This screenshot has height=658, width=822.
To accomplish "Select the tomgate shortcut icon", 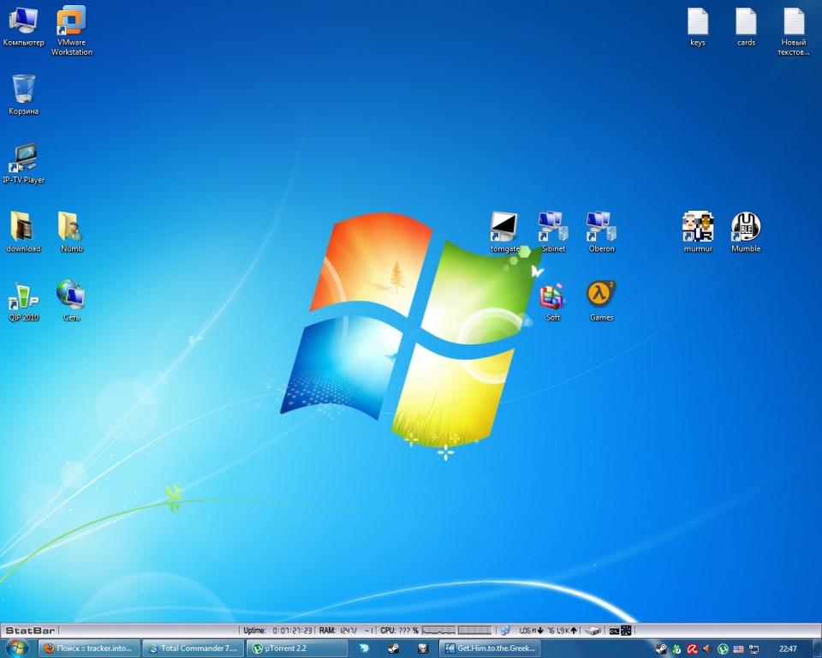I will click(504, 232).
